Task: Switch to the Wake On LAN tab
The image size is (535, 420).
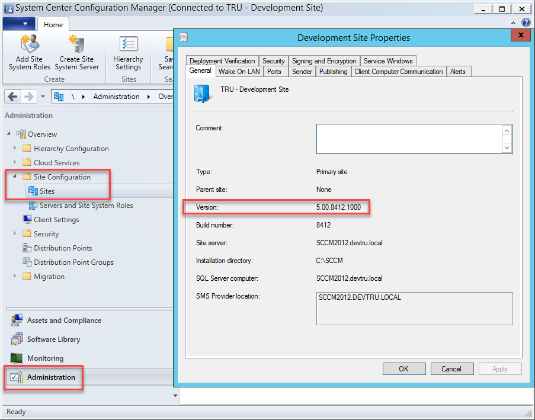Action: tap(239, 71)
